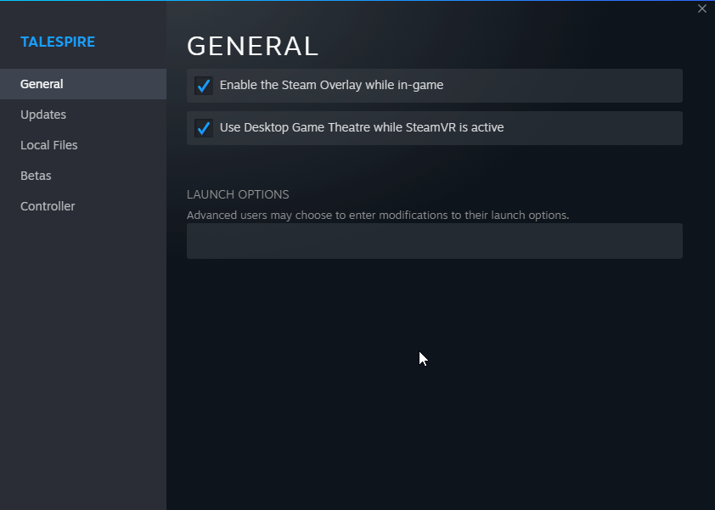Open the Local Files section
Viewport: 715px width, 510px height.
[x=49, y=145]
